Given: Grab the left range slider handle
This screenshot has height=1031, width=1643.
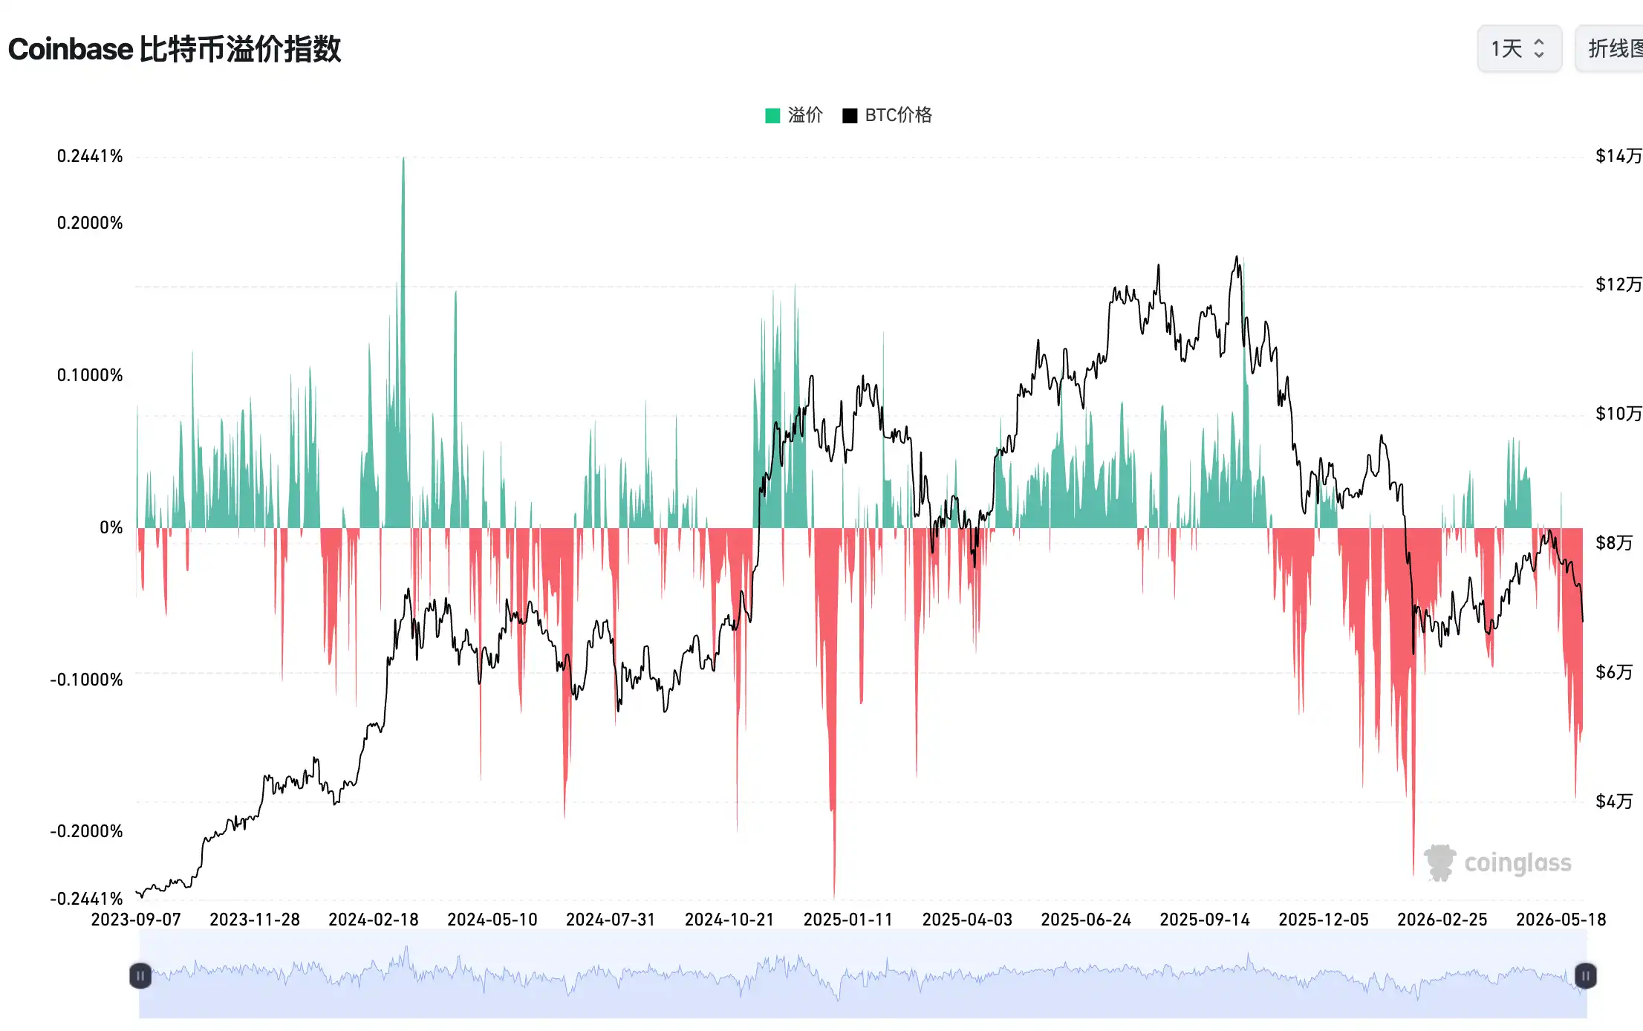Looking at the screenshot, I should (x=140, y=975).
